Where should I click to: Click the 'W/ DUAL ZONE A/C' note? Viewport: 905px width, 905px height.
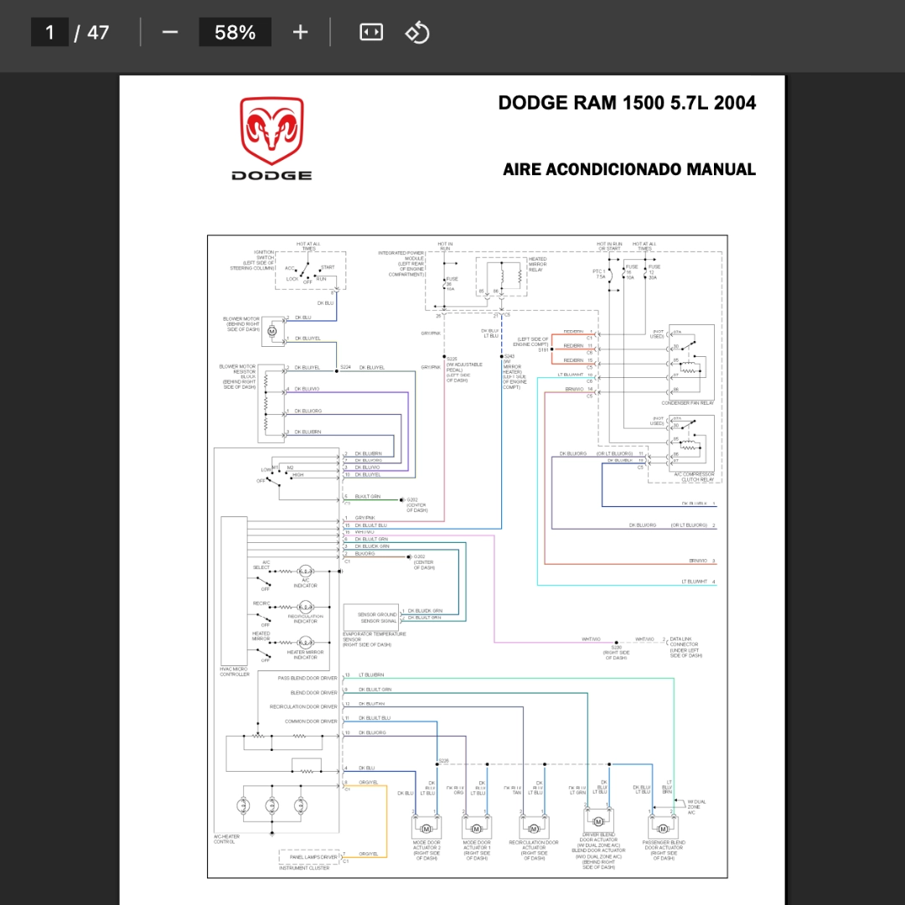click(x=696, y=807)
